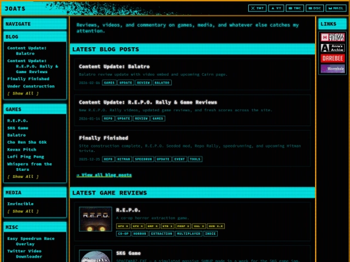Open the Anna's Archive link badge
Screen dimensions: 350x262
point(332,48)
